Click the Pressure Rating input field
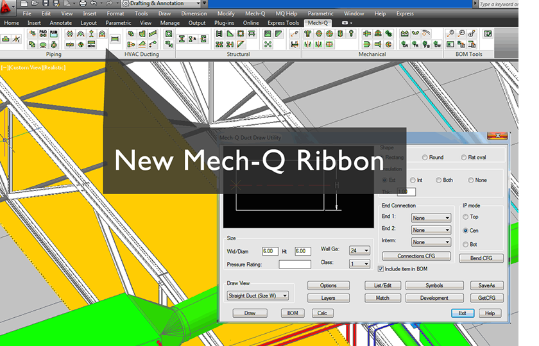The width and height of the screenshot is (539, 346). 295,264
